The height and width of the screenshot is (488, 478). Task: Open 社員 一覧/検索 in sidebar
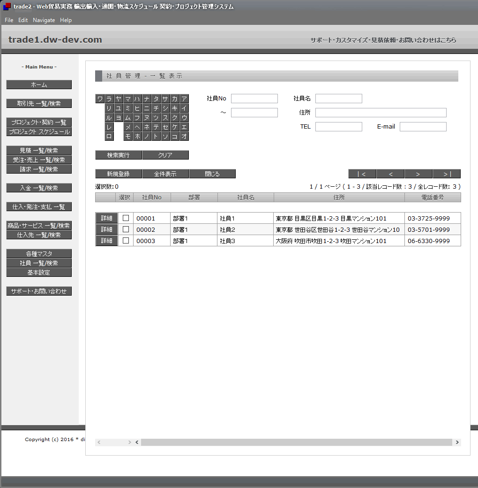(39, 263)
